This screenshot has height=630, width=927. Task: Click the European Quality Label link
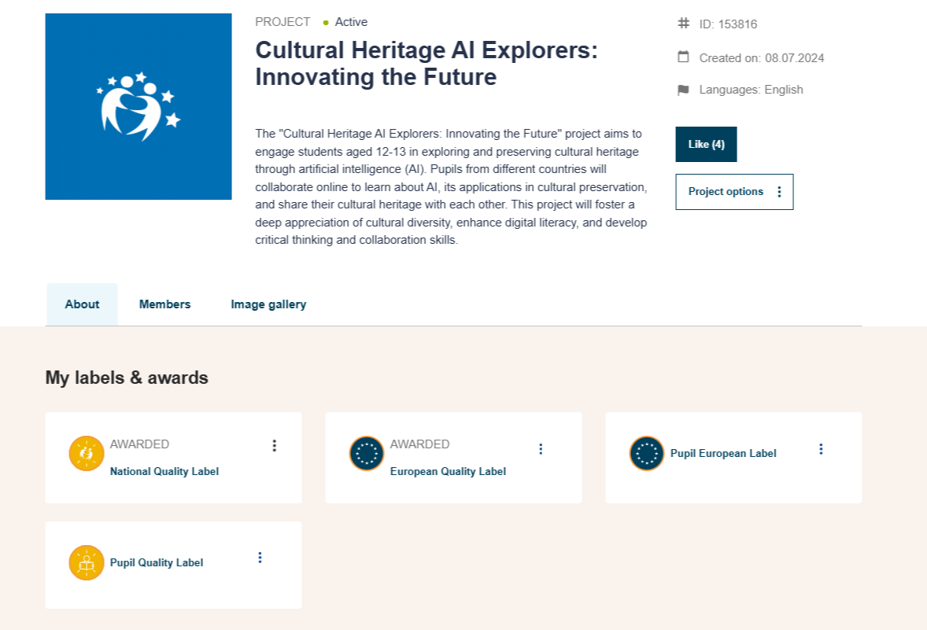pyautogui.click(x=448, y=472)
